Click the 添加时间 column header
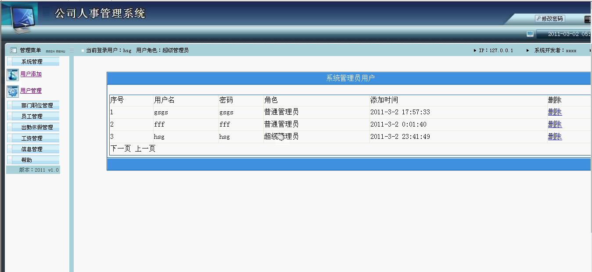592x272 pixels. [384, 100]
